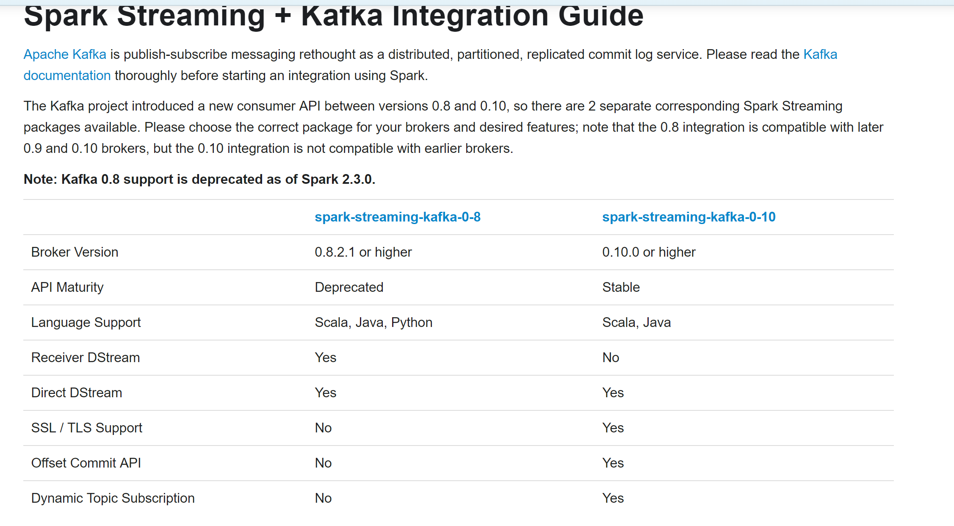Select the Broker Version row label
The image size is (954, 526).
[75, 252]
